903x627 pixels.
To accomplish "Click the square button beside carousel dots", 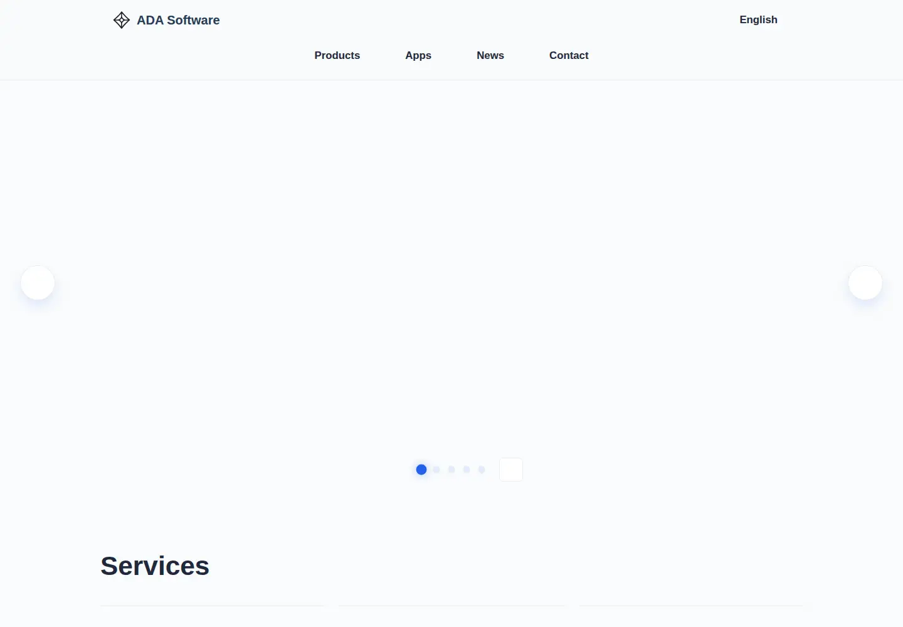I will 511,470.
